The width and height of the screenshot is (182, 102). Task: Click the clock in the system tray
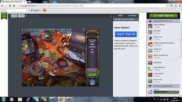coord(175,99)
